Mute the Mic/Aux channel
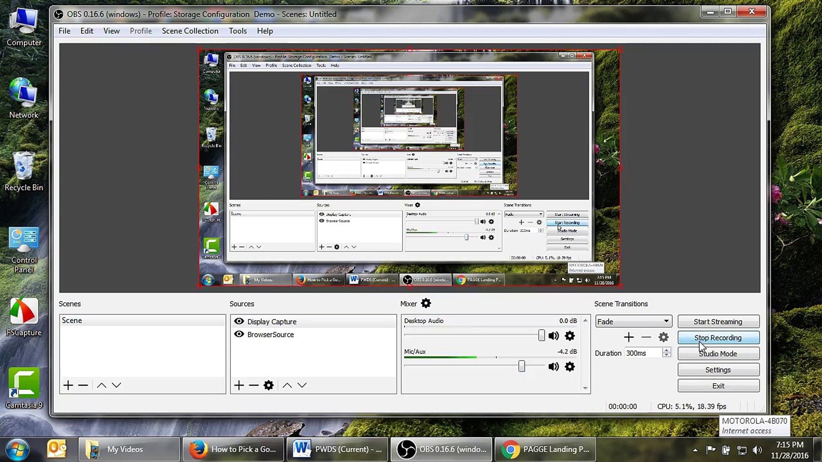Screen dimensions: 822x462 click(x=554, y=367)
